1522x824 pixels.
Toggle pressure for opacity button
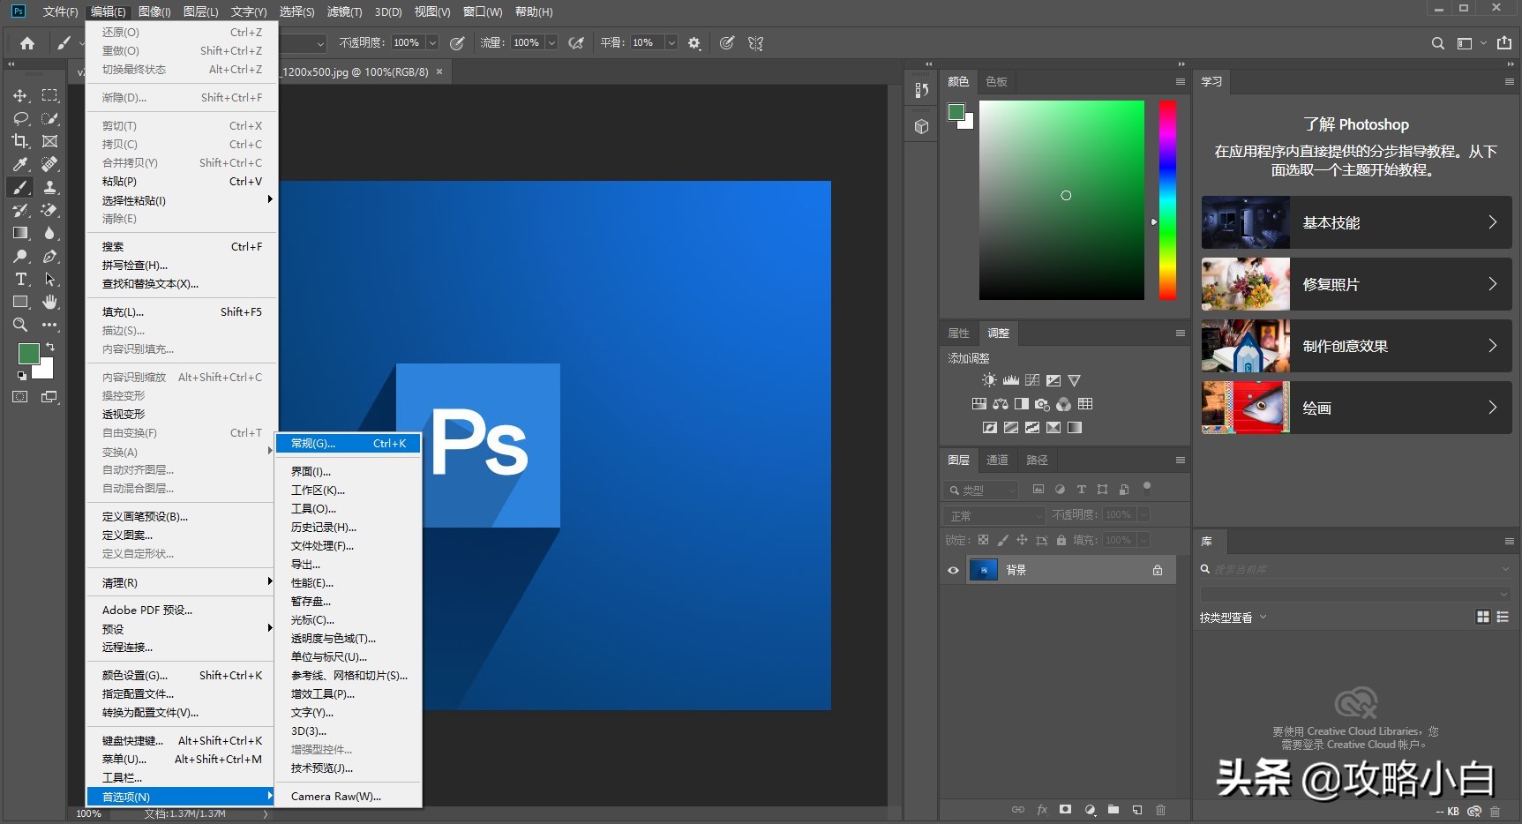coord(457,42)
